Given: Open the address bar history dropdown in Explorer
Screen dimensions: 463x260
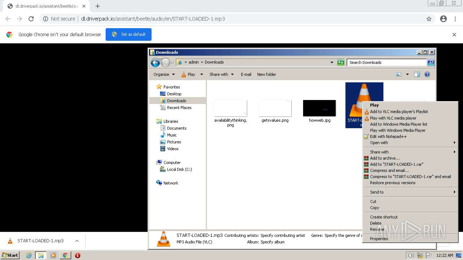Looking at the screenshot, I should pos(332,62).
